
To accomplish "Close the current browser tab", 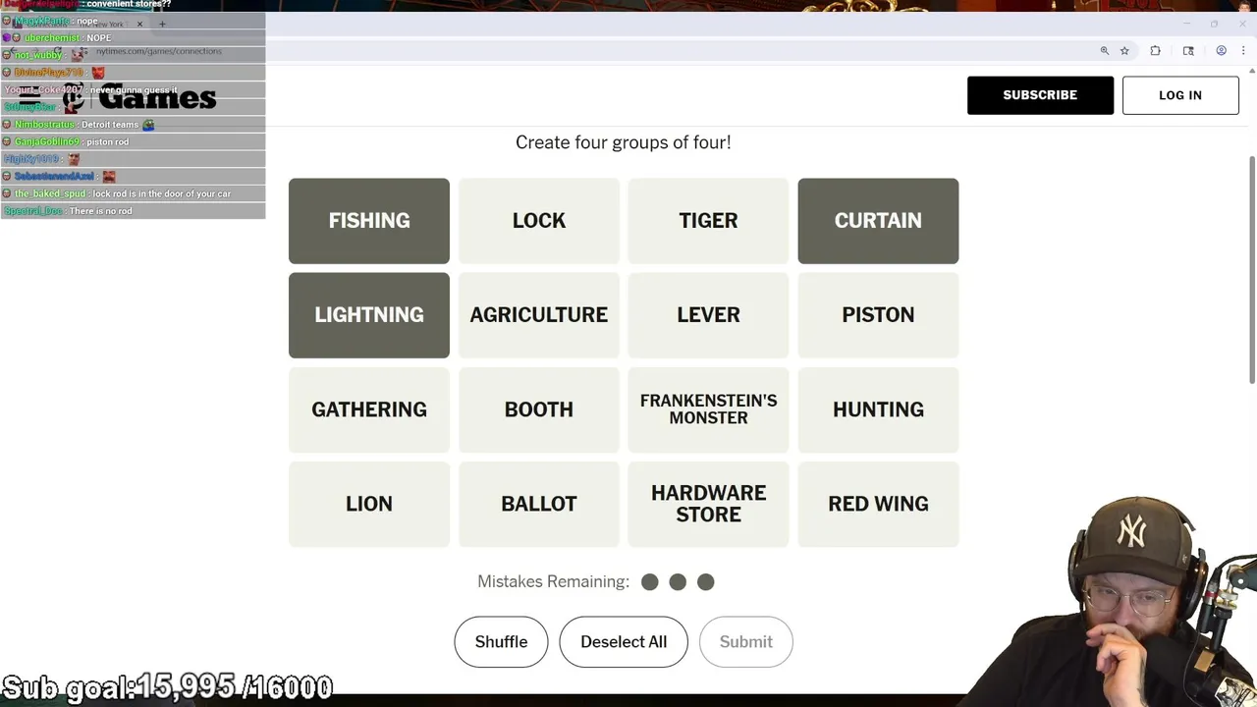I will (x=139, y=24).
